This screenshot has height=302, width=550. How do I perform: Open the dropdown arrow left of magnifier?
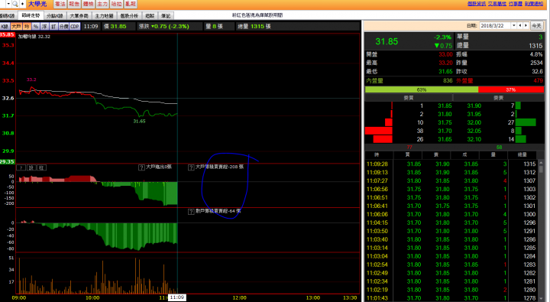click(8, 4)
